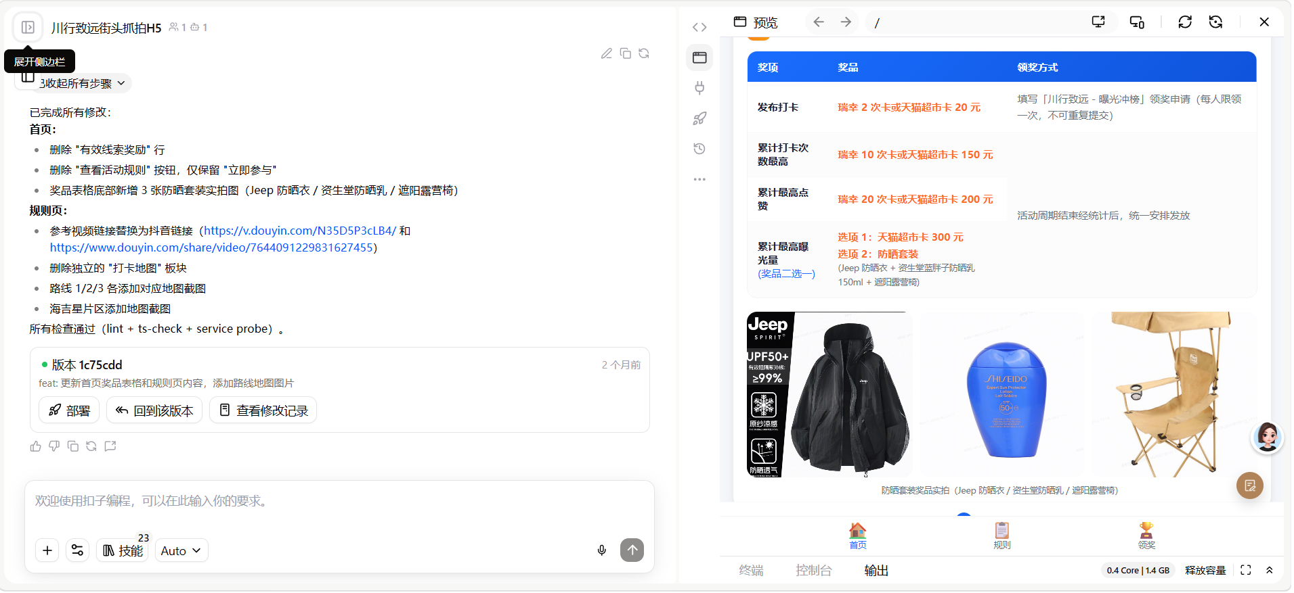Thumbs up the assistant reply
This screenshot has width=1294, height=593.
(36, 446)
